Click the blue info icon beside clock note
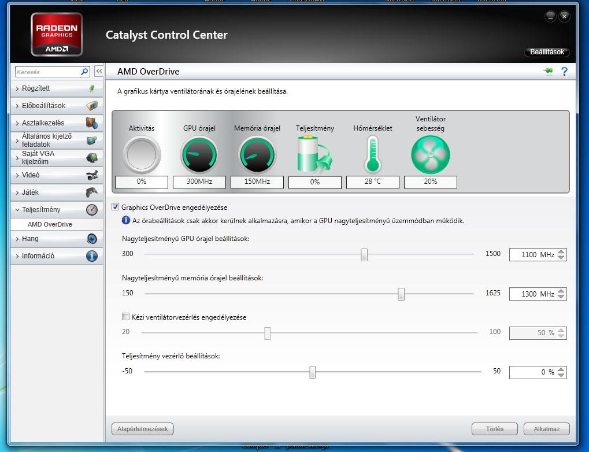 126,220
